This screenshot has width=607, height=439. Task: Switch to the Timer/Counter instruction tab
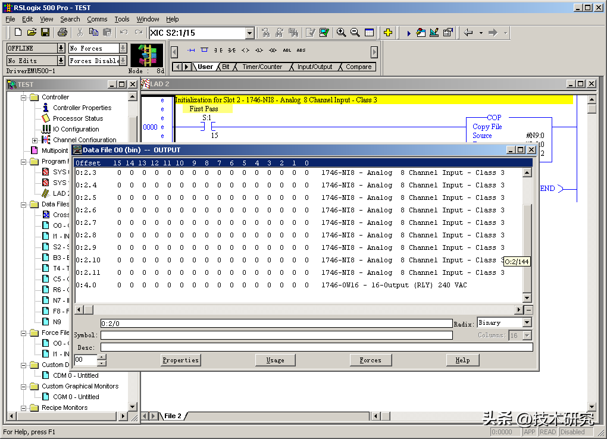[x=261, y=67]
